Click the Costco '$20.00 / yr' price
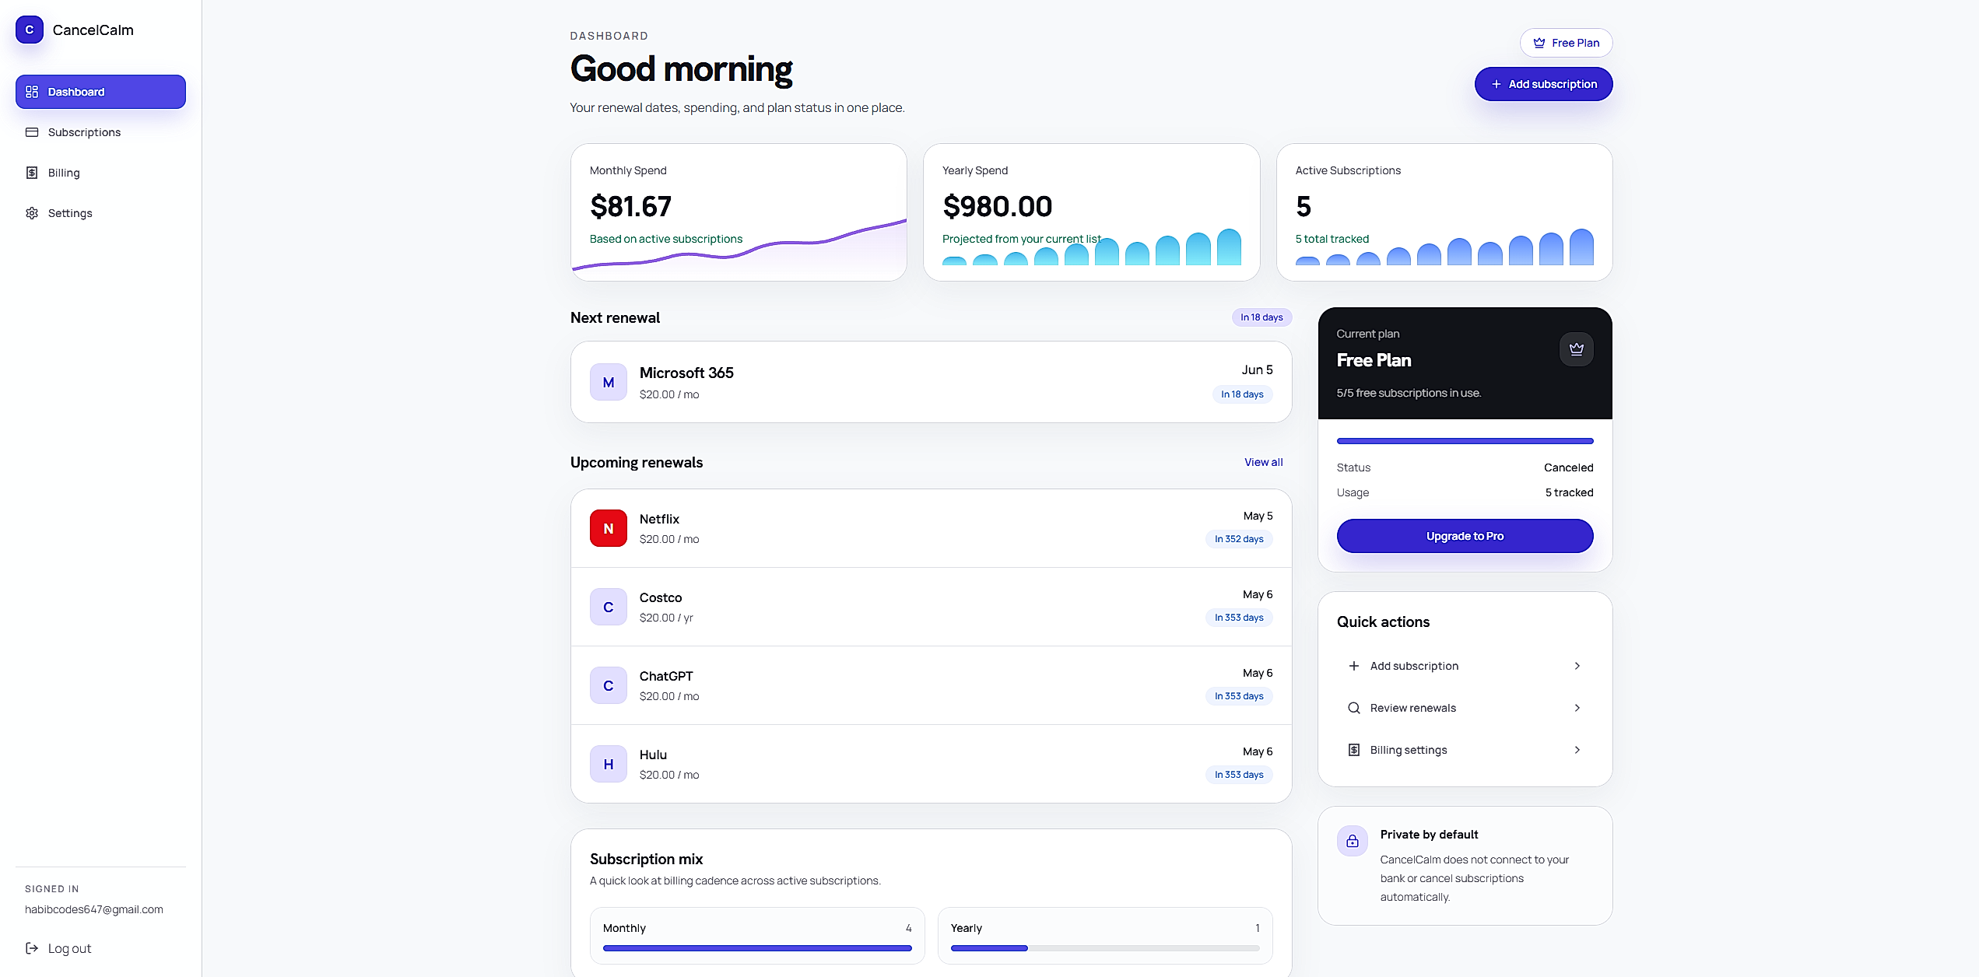 coord(666,618)
